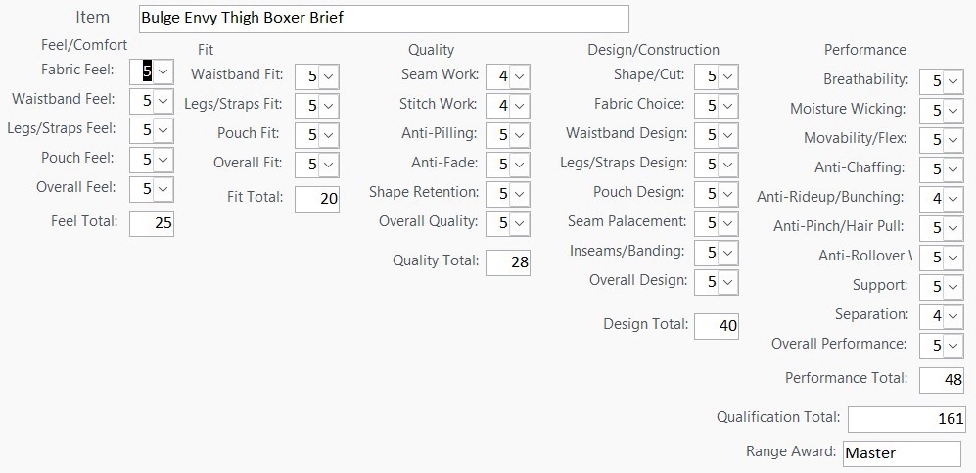
Task: Click the Qualification Total field
Action: coord(906,418)
